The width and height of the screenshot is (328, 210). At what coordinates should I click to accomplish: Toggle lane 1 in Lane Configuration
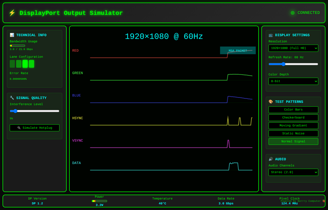click(12, 64)
